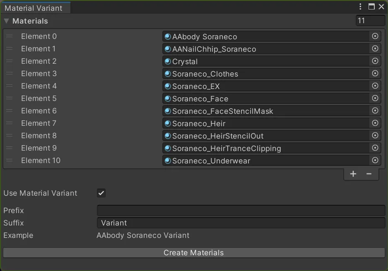Open object picker for Crystal material
The height and width of the screenshot is (271, 388).
tap(375, 61)
